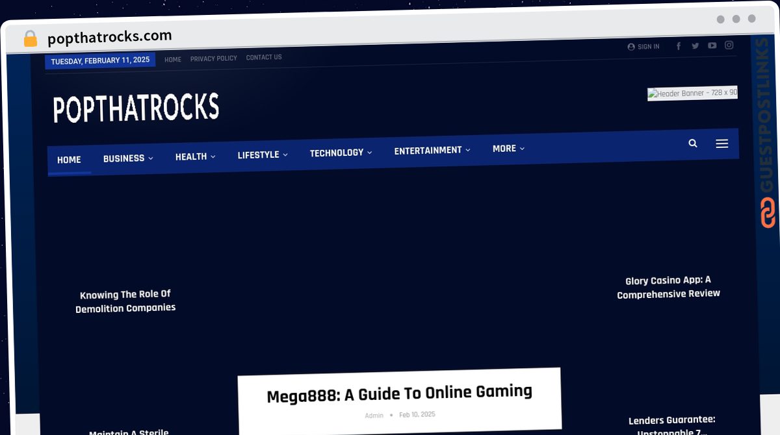Screen dimensions: 780x435
Task: Expand the Technology menu dropdown
Action: (341, 153)
